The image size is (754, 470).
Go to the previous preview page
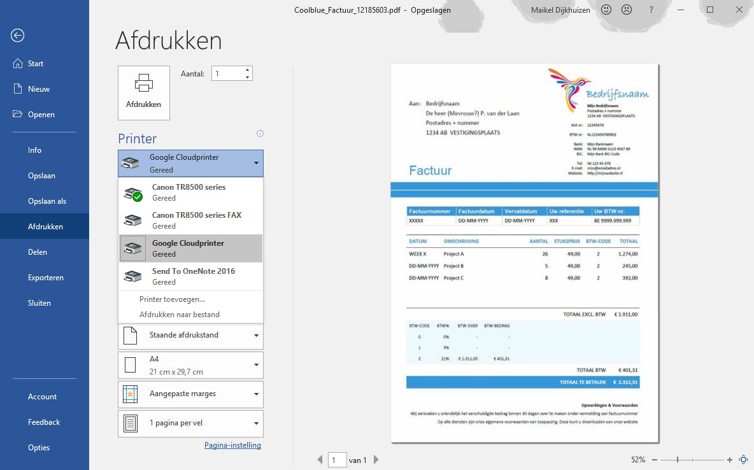coord(320,460)
